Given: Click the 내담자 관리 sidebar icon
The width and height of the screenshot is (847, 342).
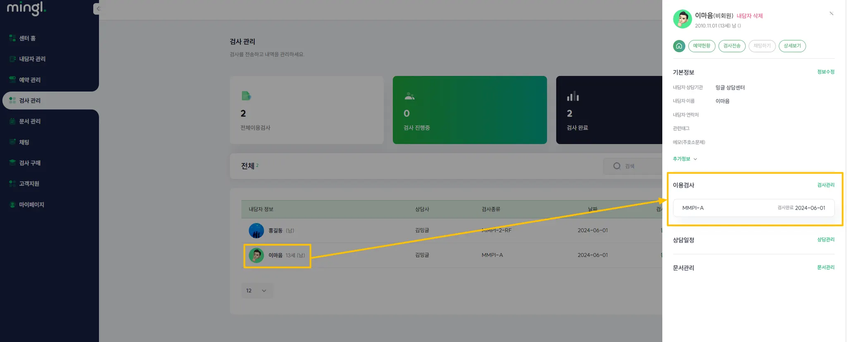Looking at the screenshot, I should coord(12,59).
